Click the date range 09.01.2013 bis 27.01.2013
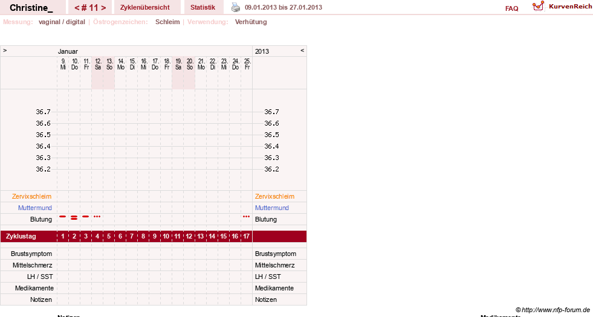This screenshot has height=317, width=593. coord(284,8)
